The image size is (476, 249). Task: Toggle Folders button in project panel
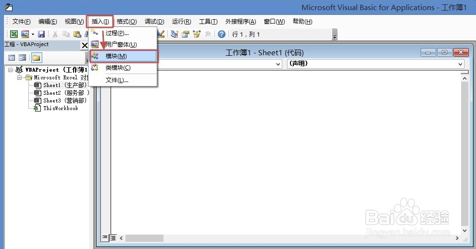(x=37, y=58)
